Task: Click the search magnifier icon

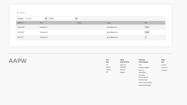Action: coord(18,13)
